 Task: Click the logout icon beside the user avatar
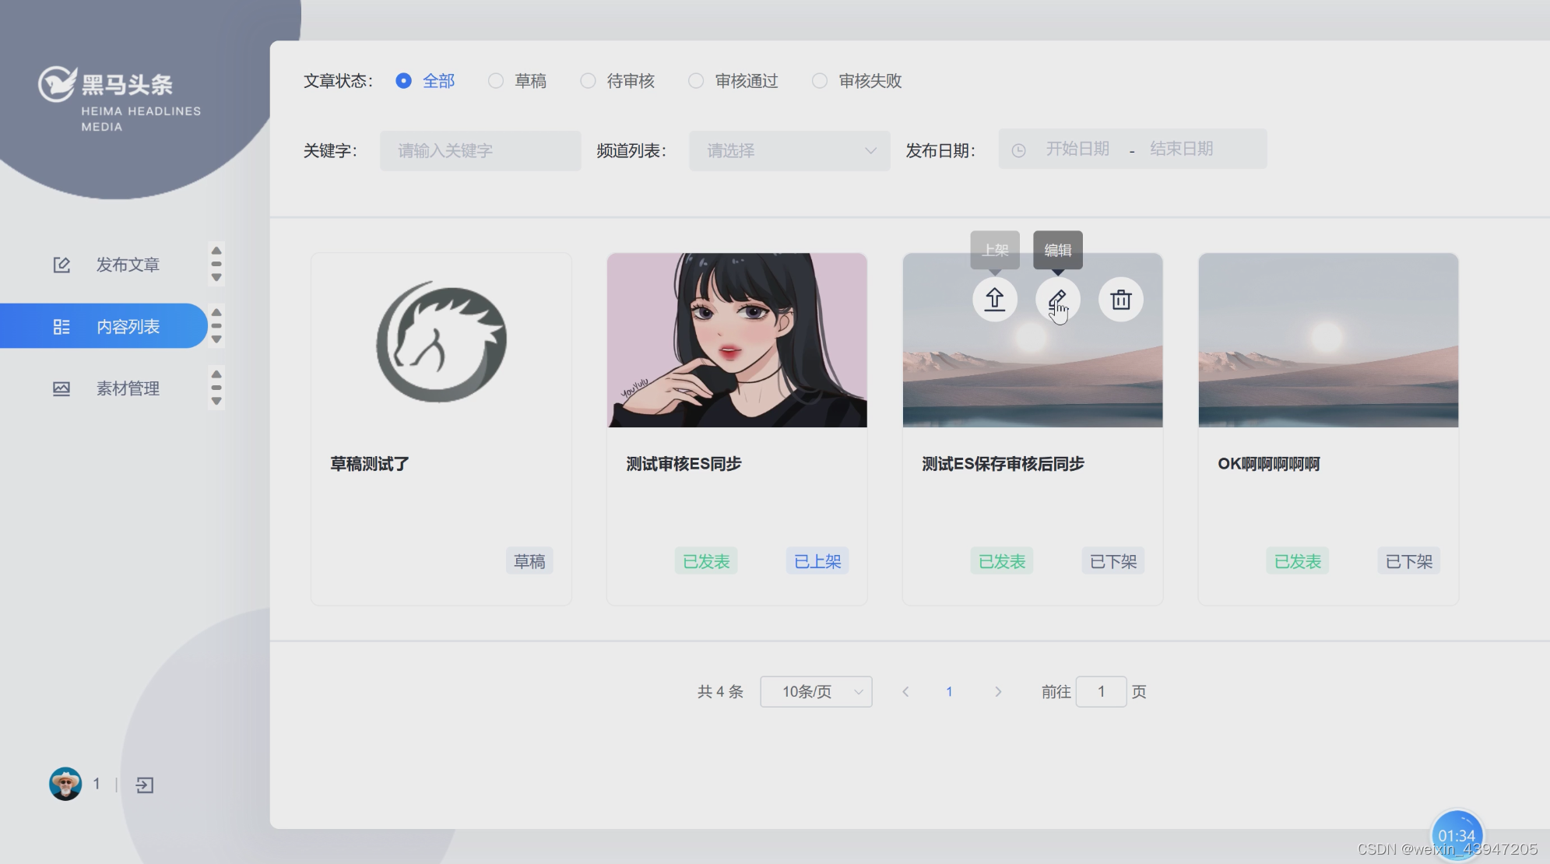[145, 785]
